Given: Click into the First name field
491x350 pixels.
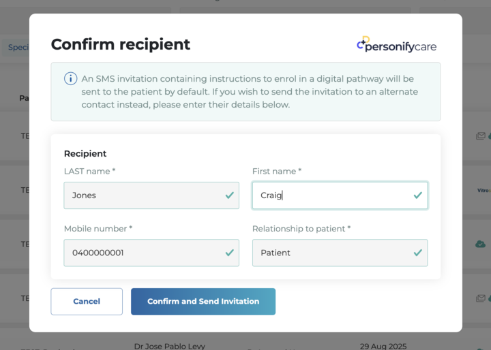Looking at the screenshot, I should (331, 195).
